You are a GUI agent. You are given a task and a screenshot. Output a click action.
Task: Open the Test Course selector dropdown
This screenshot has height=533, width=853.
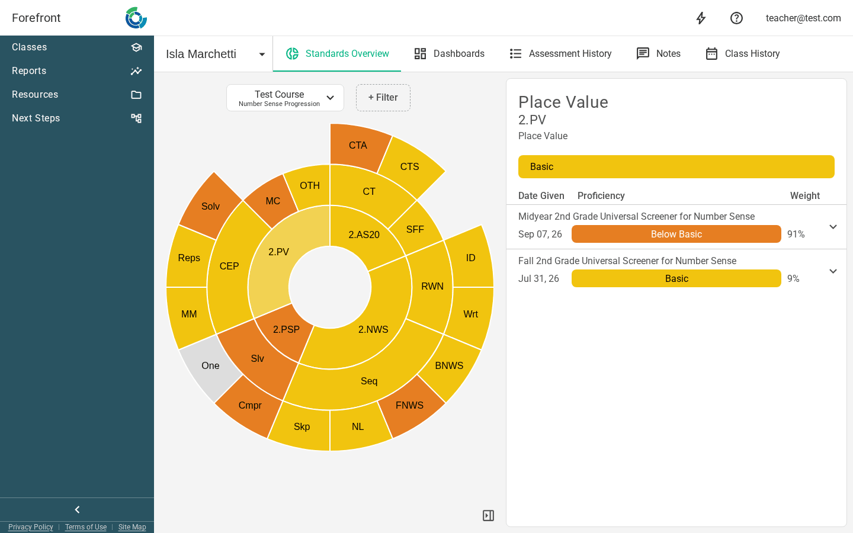pos(285,98)
